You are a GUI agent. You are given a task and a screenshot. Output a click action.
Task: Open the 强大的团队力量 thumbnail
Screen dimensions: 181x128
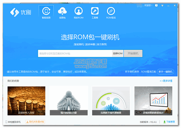69,101
